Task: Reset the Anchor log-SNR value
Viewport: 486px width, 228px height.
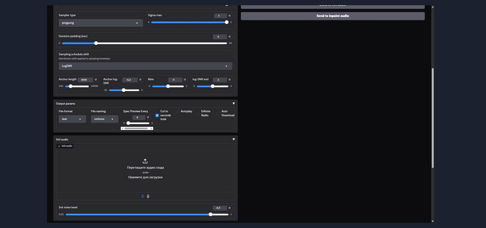Action: click(x=140, y=79)
